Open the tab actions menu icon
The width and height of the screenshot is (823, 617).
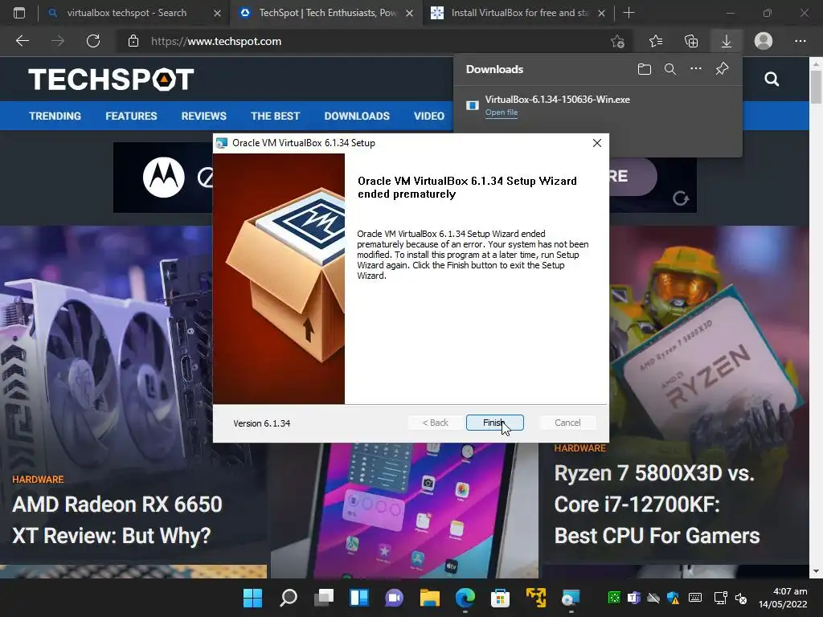click(19, 13)
